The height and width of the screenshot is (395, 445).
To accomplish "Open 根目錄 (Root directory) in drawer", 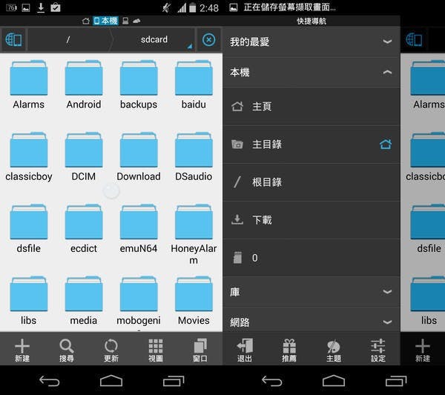I will (311, 182).
